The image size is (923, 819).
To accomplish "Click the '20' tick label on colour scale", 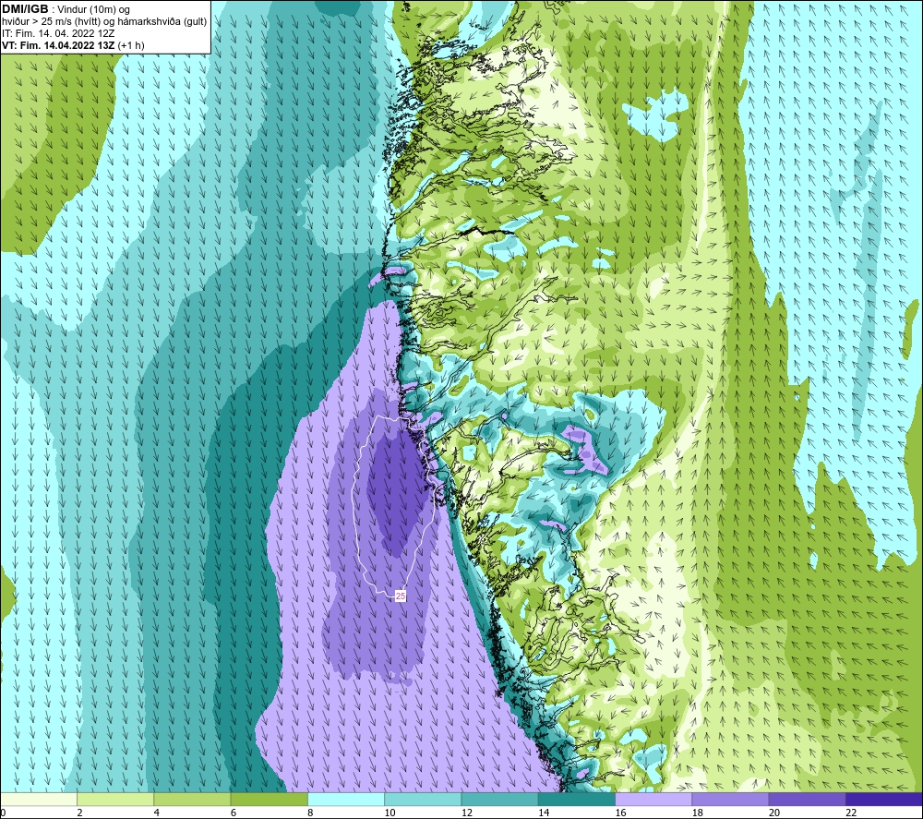I will coord(774,813).
